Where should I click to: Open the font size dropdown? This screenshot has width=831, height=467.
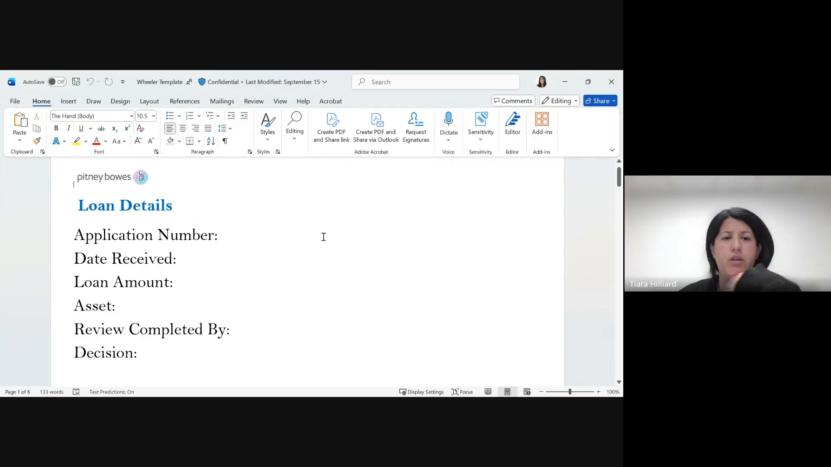153,116
